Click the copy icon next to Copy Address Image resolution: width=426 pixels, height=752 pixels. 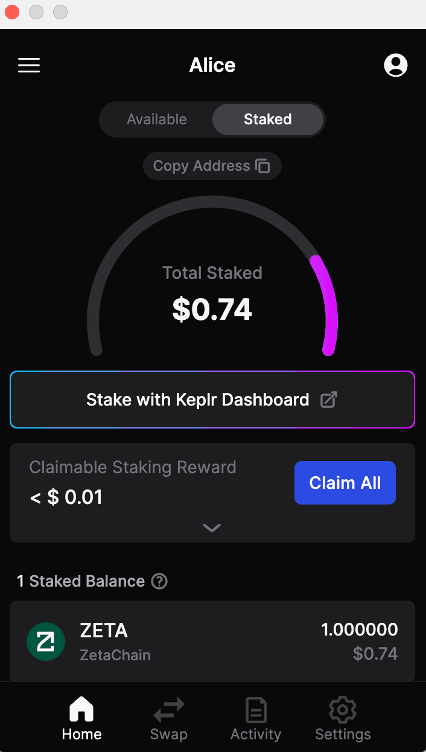[x=263, y=165]
